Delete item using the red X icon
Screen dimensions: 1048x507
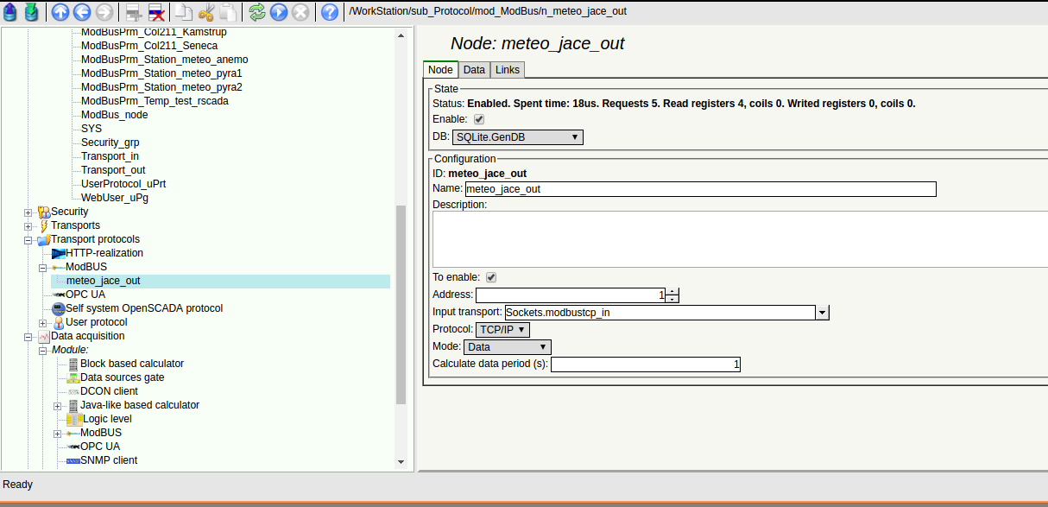[156, 12]
